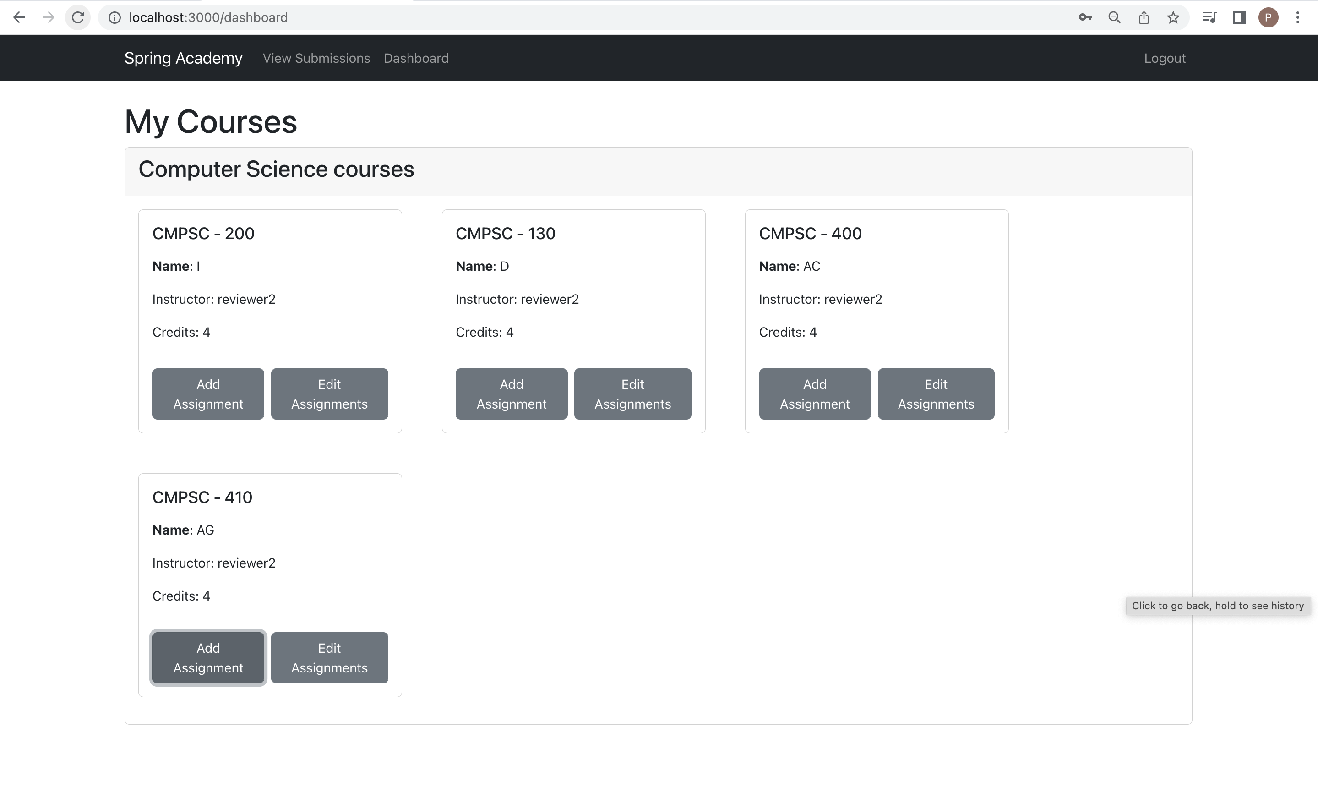Click the Spring Academy brand link

pos(183,58)
